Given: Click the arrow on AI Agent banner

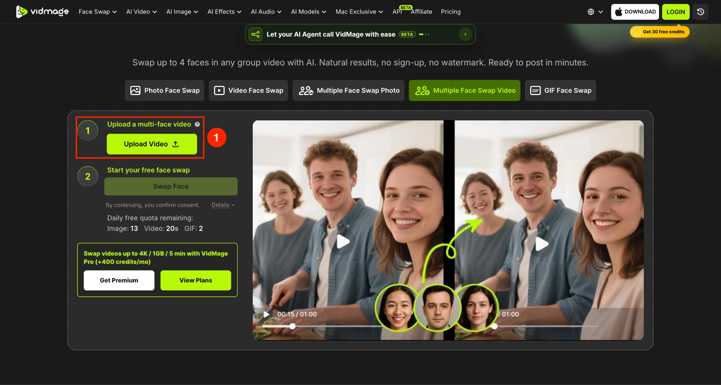Looking at the screenshot, I should click(465, 34).
